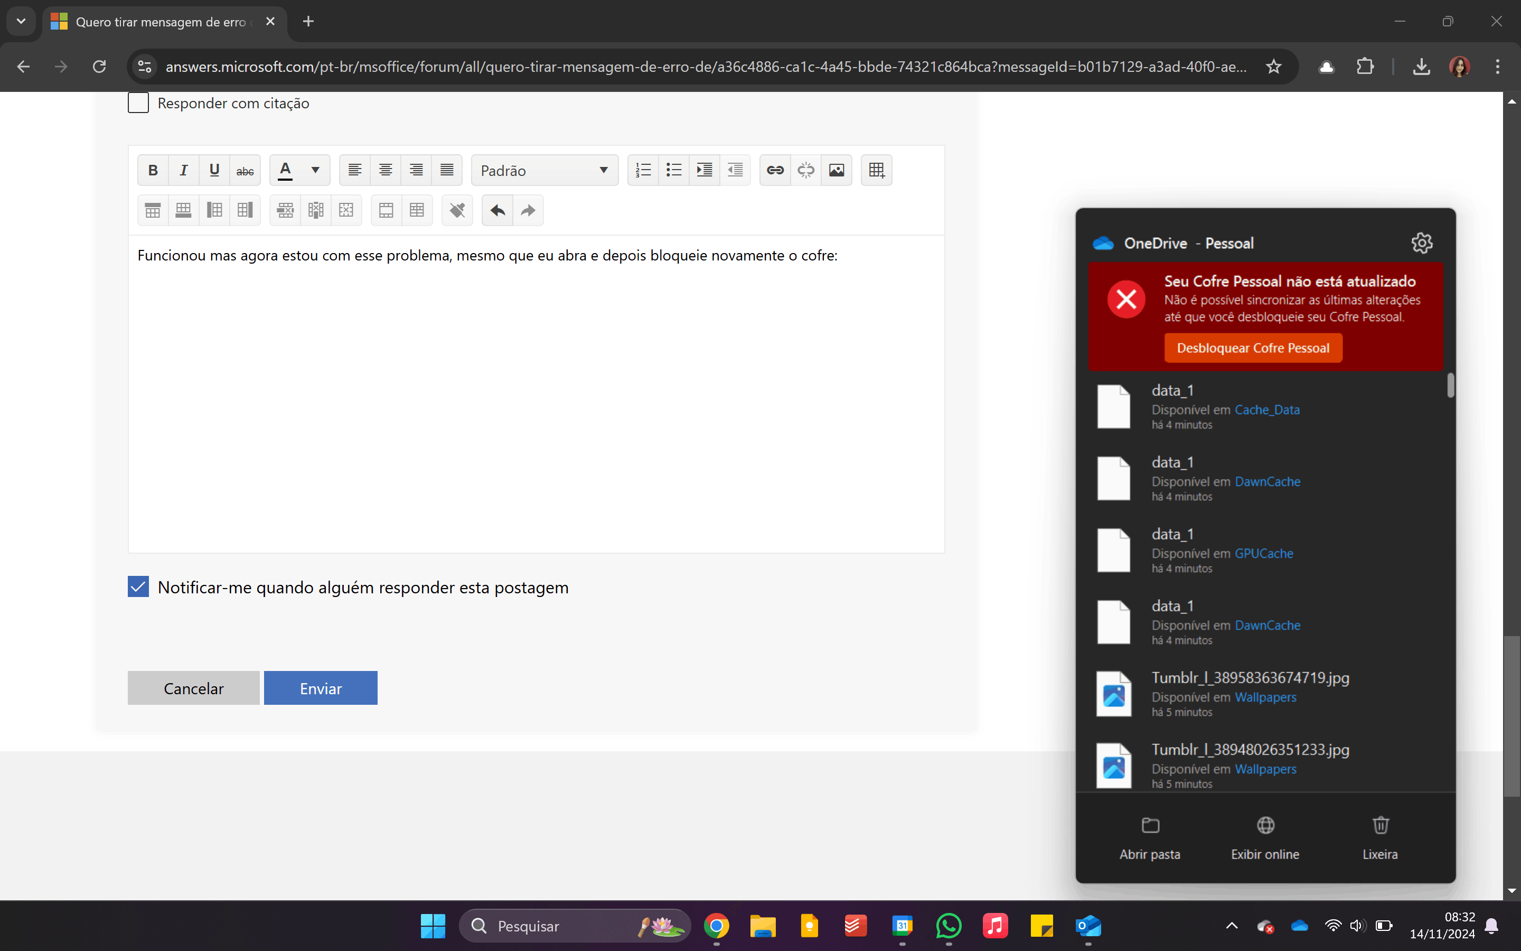Open the Padrão style dropdown
Screen dimensions: 1521x951
[x=544, y=171]
